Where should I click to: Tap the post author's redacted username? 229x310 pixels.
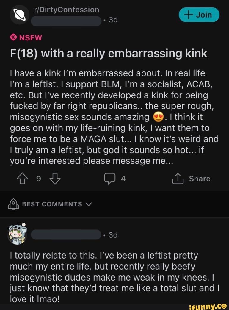point(66,21)
